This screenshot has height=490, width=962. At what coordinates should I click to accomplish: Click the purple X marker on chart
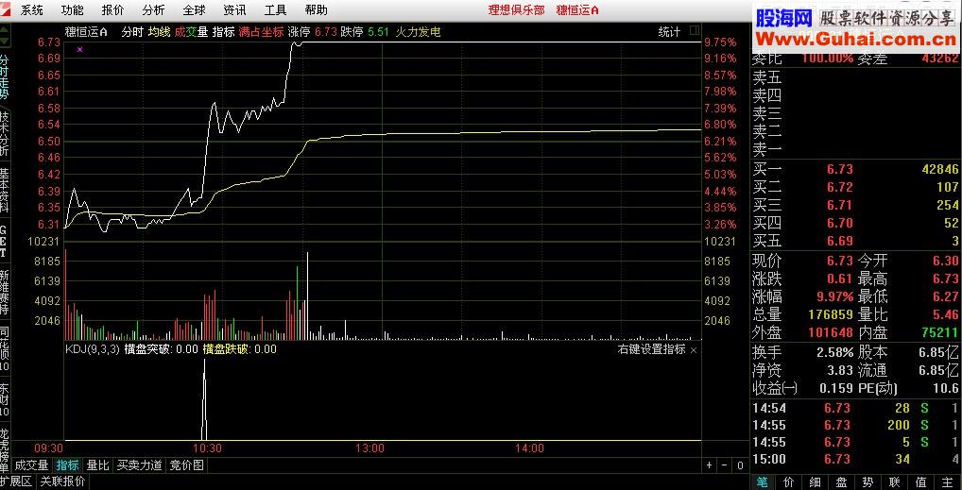(79, 49)
